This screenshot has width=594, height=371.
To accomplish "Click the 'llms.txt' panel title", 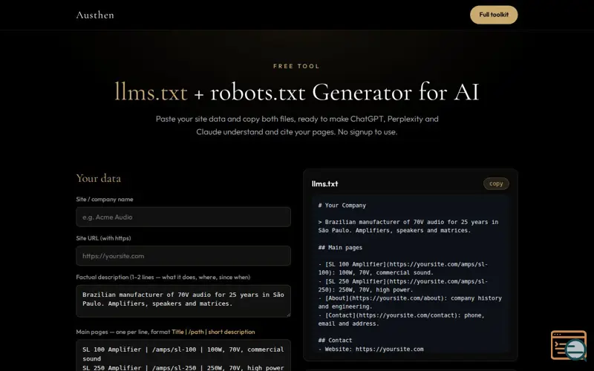I will pyautogui.click(x=324, y=183).
